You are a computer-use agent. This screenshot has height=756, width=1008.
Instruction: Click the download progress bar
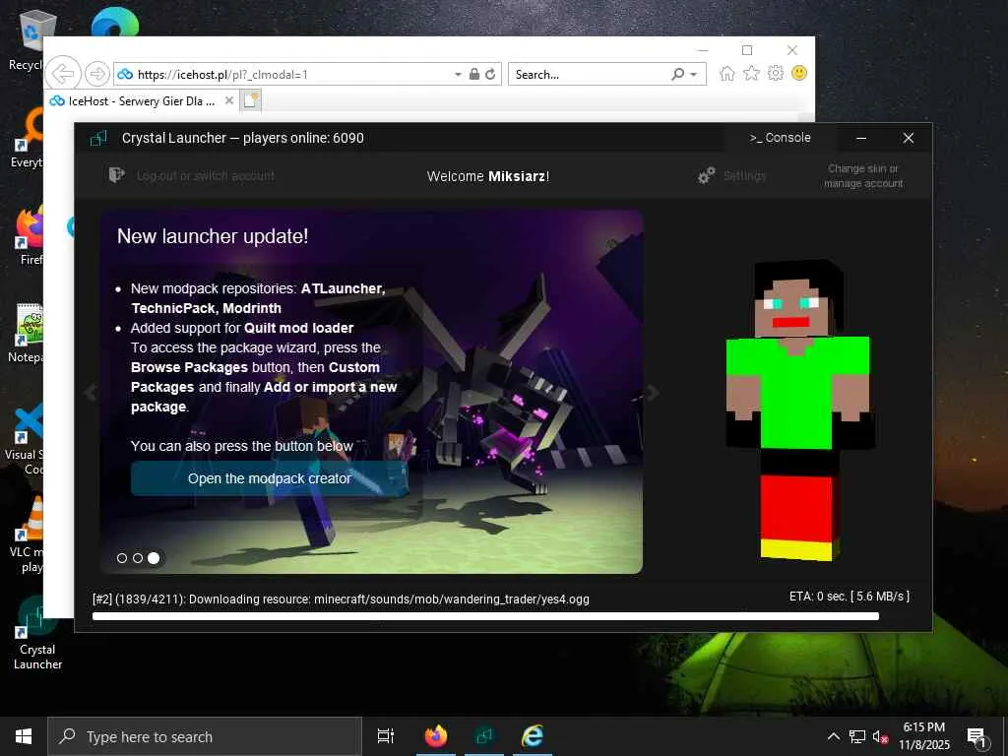[485, 616]
